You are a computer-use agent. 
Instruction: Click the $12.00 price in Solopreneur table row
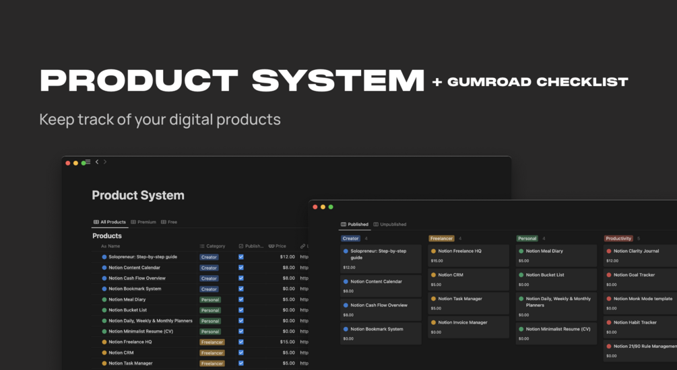coord(287,257)
